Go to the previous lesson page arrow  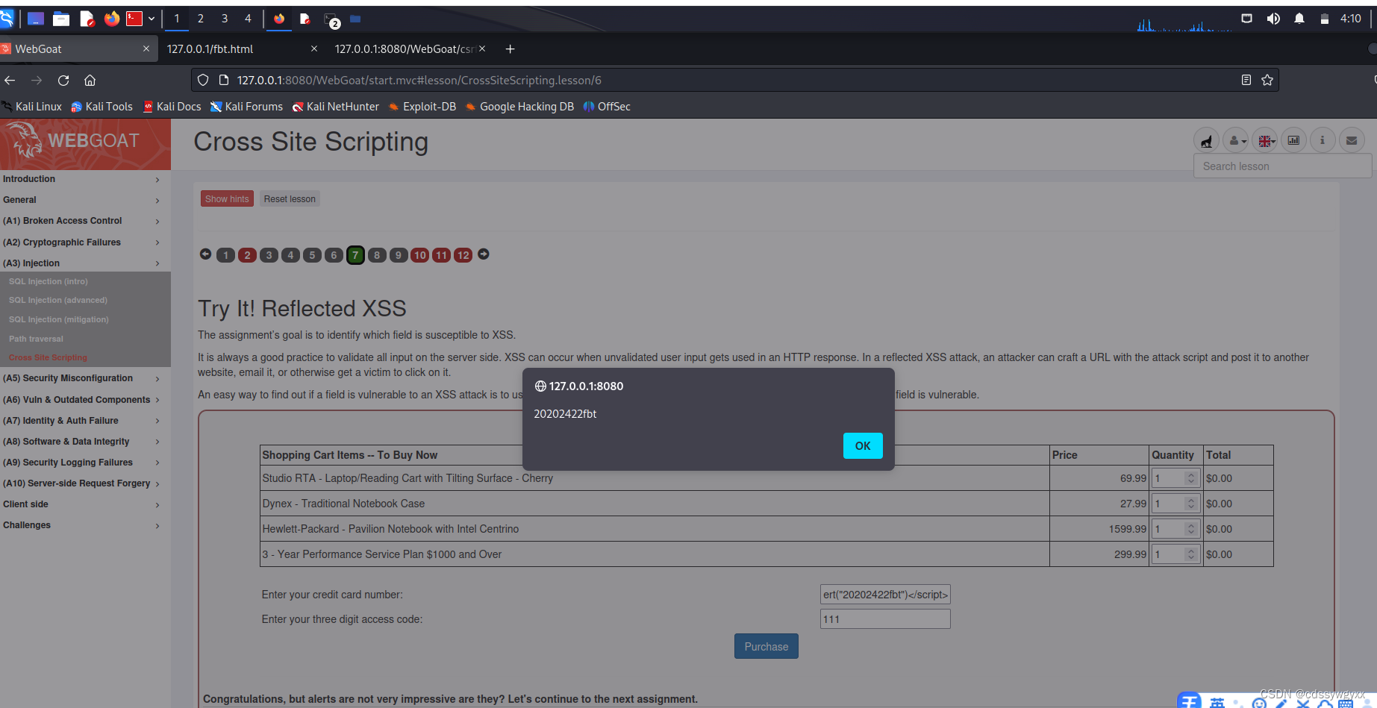click(206, 254)
